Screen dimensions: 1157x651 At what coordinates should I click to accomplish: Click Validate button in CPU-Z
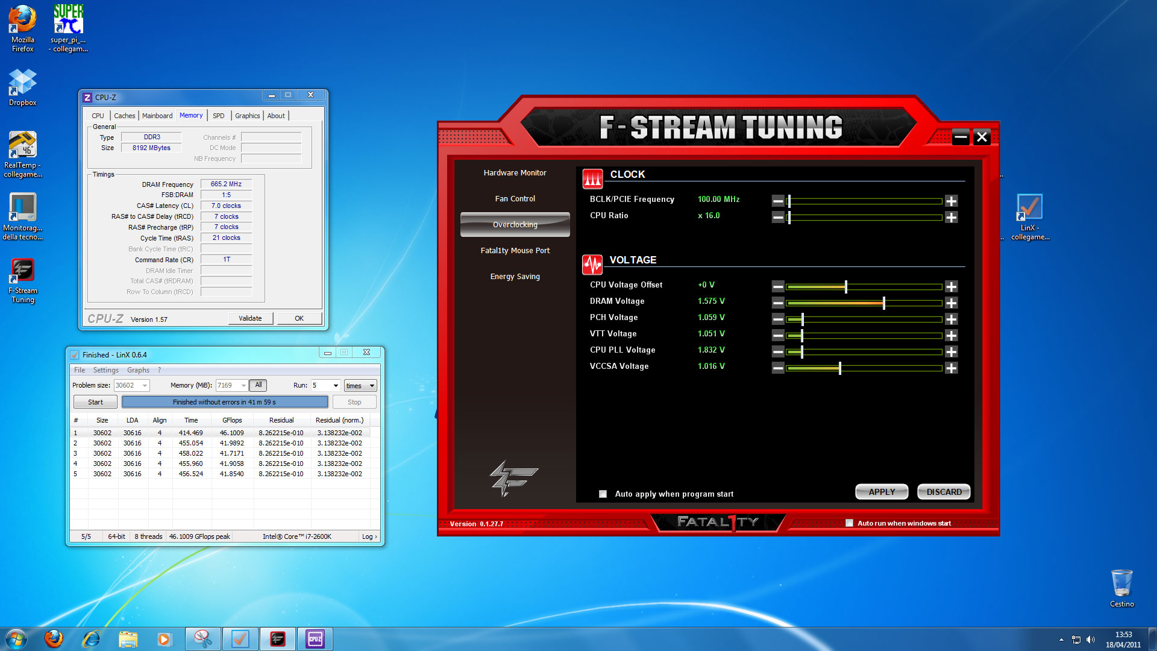pyautogui.click(x=250, y=318)
